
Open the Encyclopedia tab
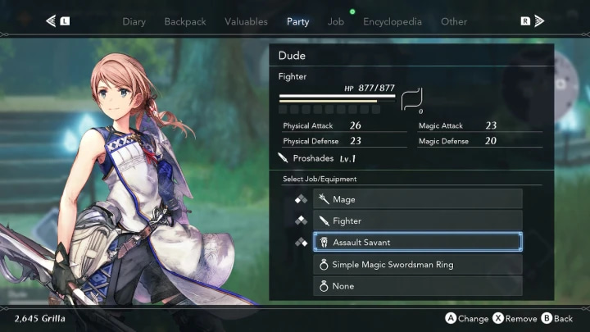tap(393, 22)
